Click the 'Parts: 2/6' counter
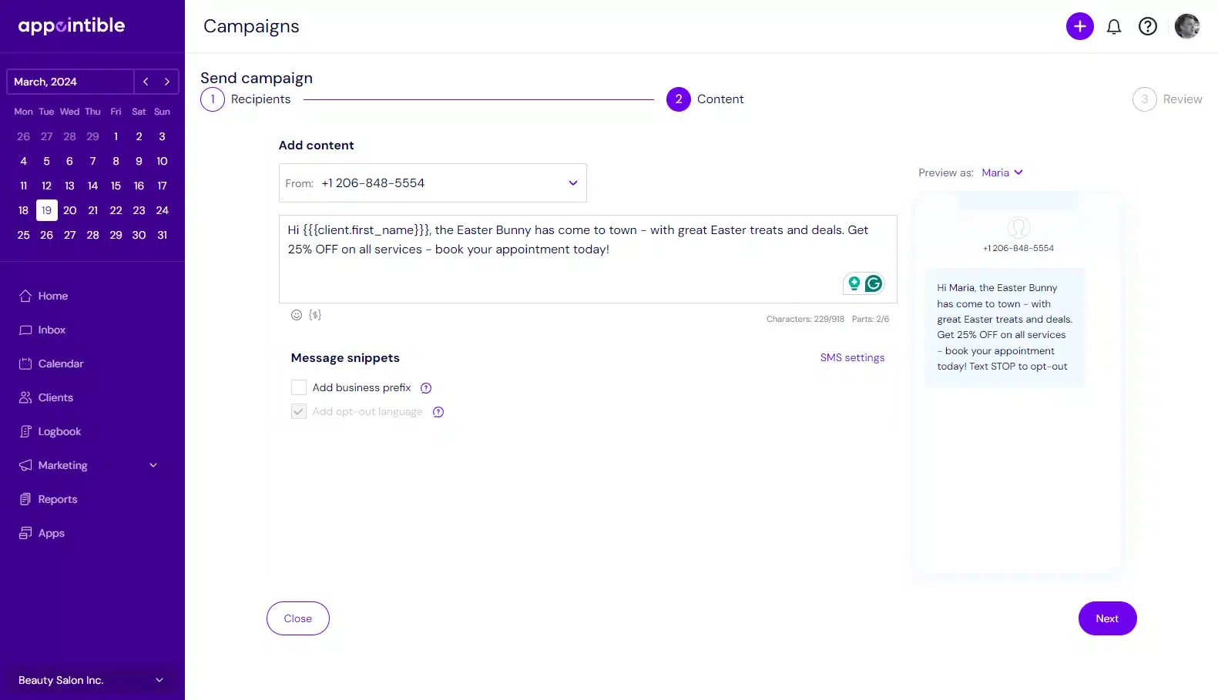1218x700 pixels. (871, 319)
